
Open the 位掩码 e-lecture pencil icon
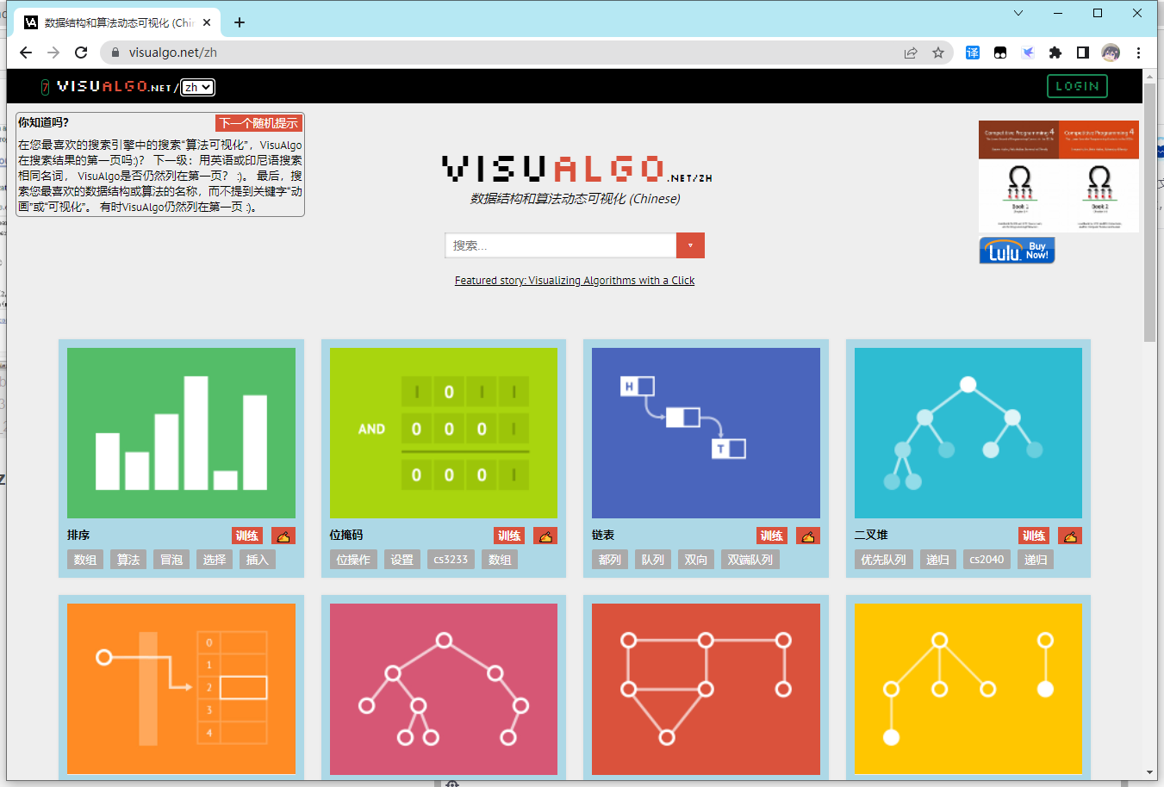pyautogui.click(x=545, y=536)
